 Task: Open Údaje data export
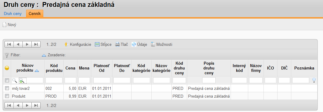point(134,44)
